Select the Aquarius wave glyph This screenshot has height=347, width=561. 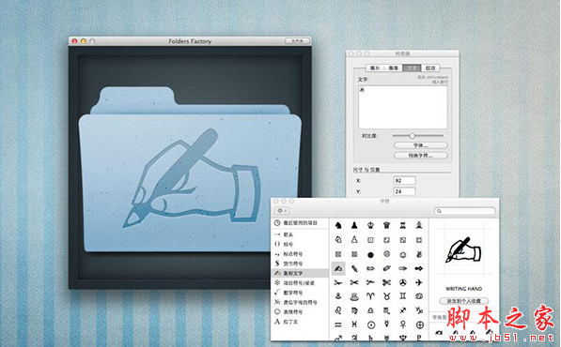[338, 324]
